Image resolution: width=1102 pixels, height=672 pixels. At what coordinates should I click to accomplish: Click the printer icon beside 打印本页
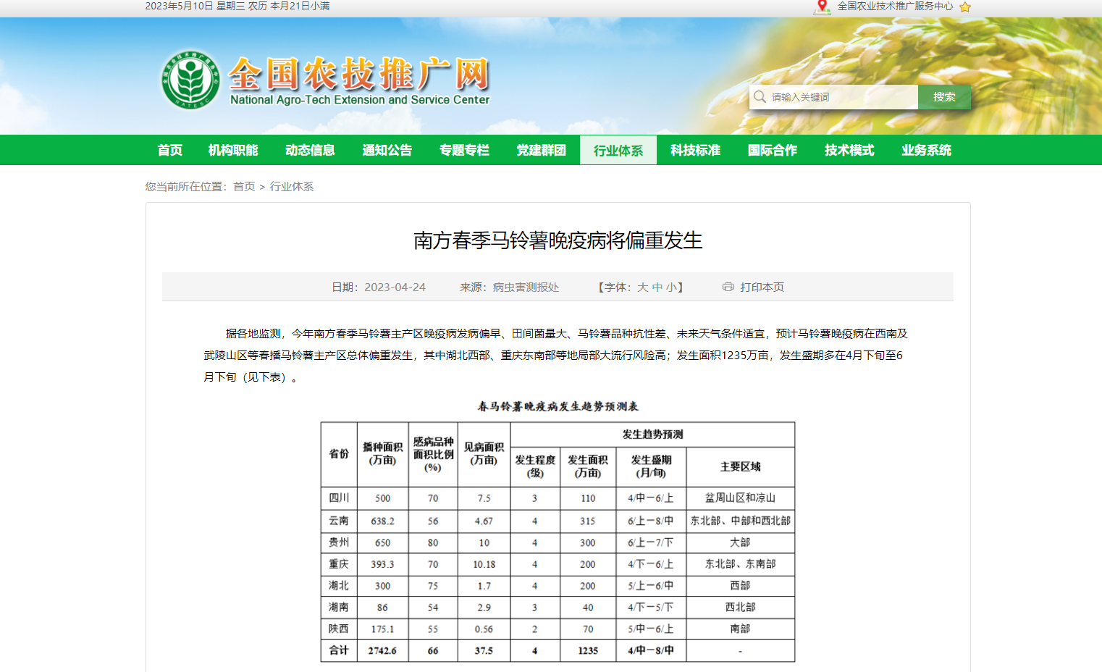tap(727, 287)
